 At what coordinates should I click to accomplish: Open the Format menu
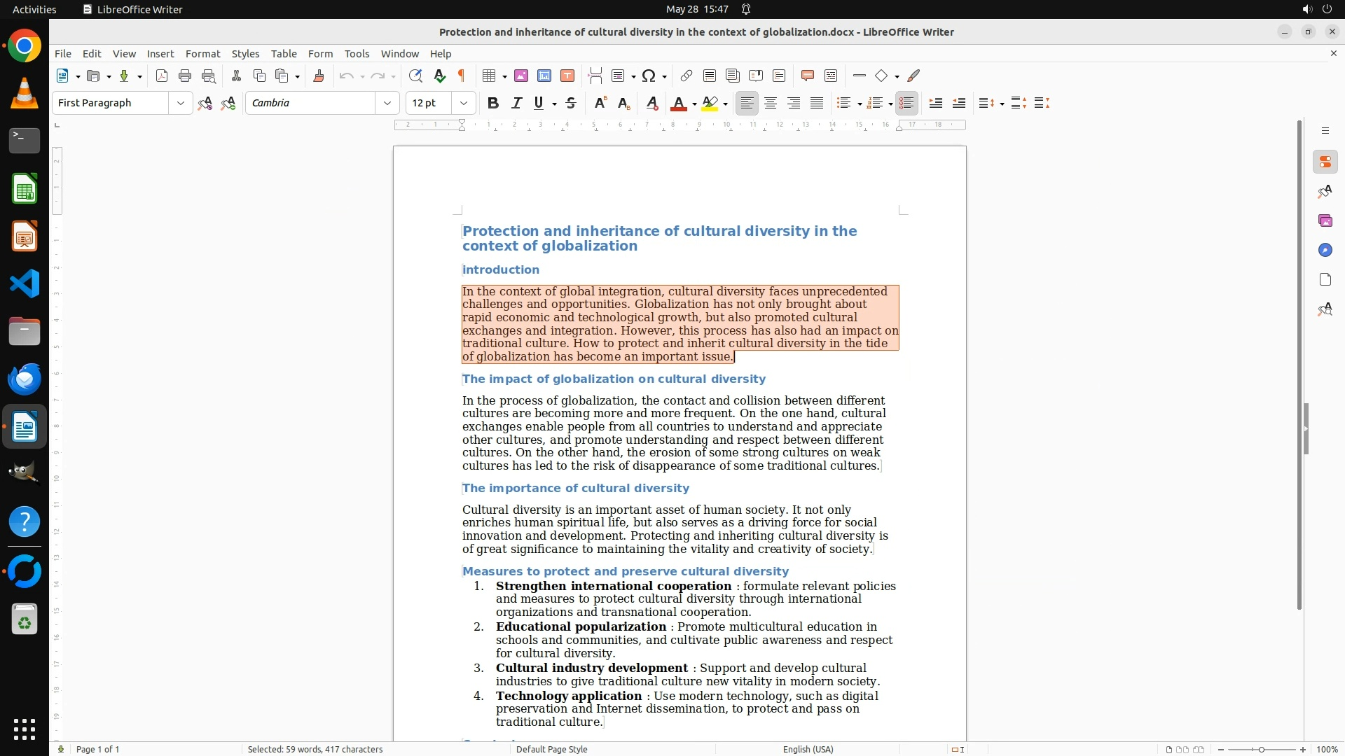[x=202, y=53]
